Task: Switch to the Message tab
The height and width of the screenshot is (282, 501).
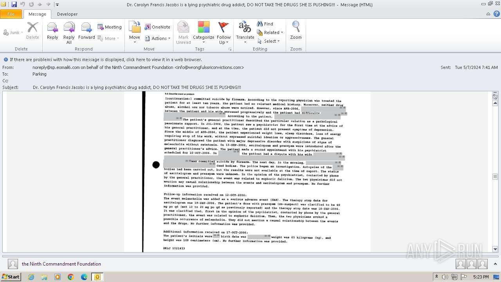Action: [38, 14]
